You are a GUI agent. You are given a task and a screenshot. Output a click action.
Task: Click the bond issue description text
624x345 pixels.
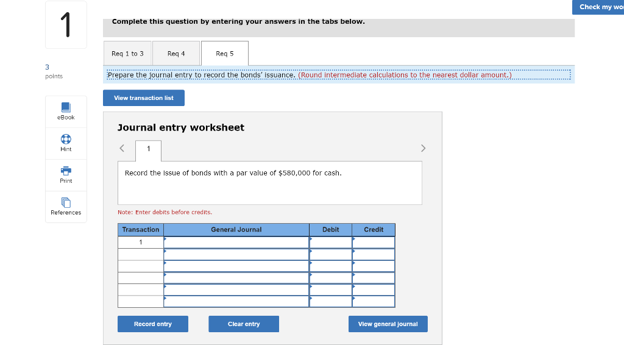click(x=233, y=173)
